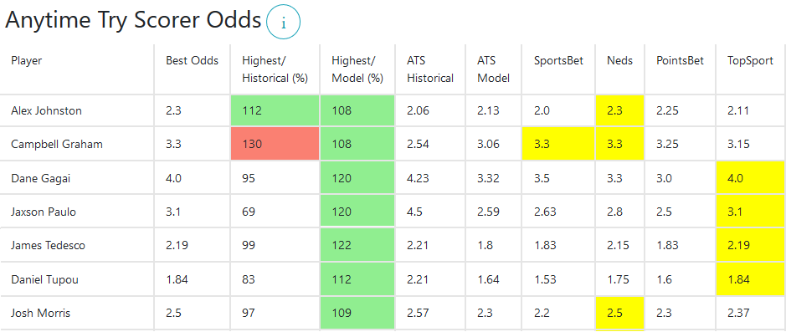Select the Player column header
The height and width of the screenshot is (332, 786).
tap(27, 60)
